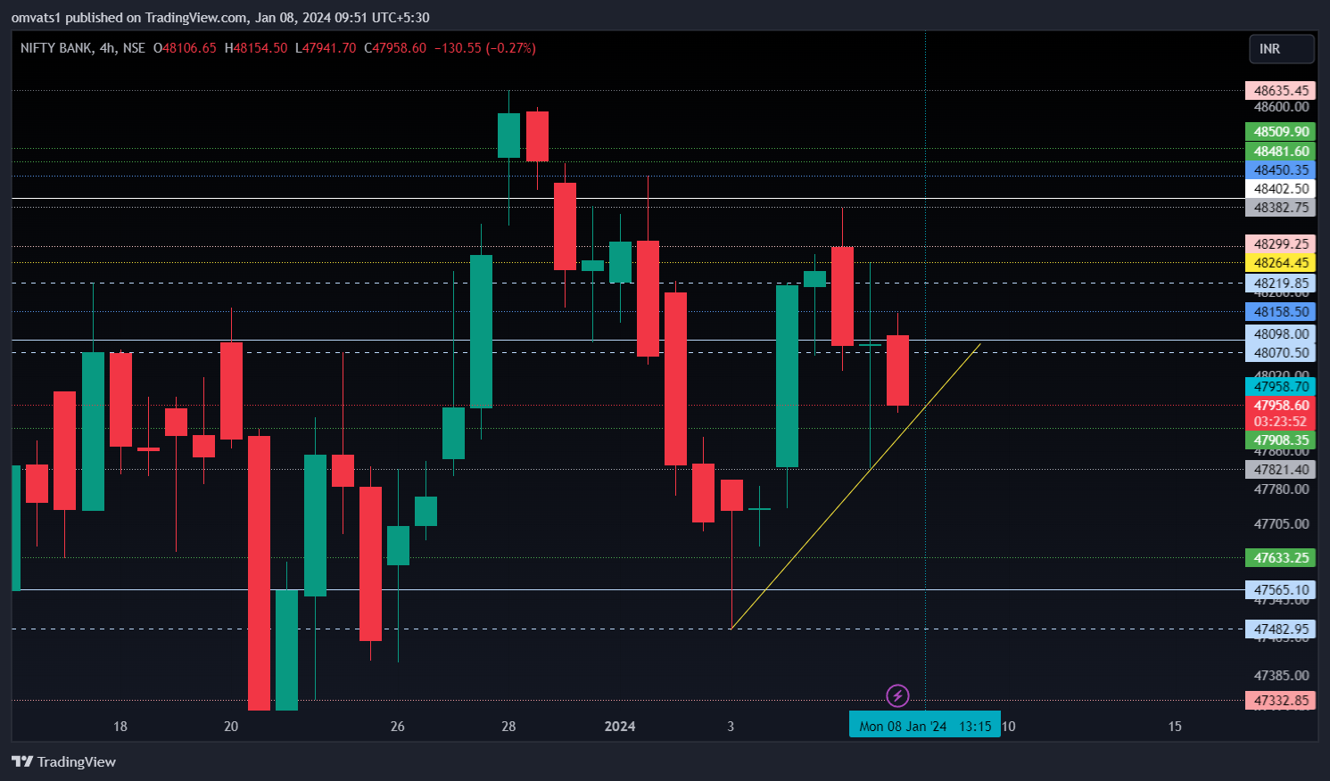Click the green 47633.25 price label
The height and width of the screenshot is (781, 1330).
1280,558
